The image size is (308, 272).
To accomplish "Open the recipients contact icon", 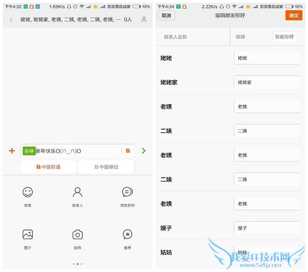I will tap(144, 19).
